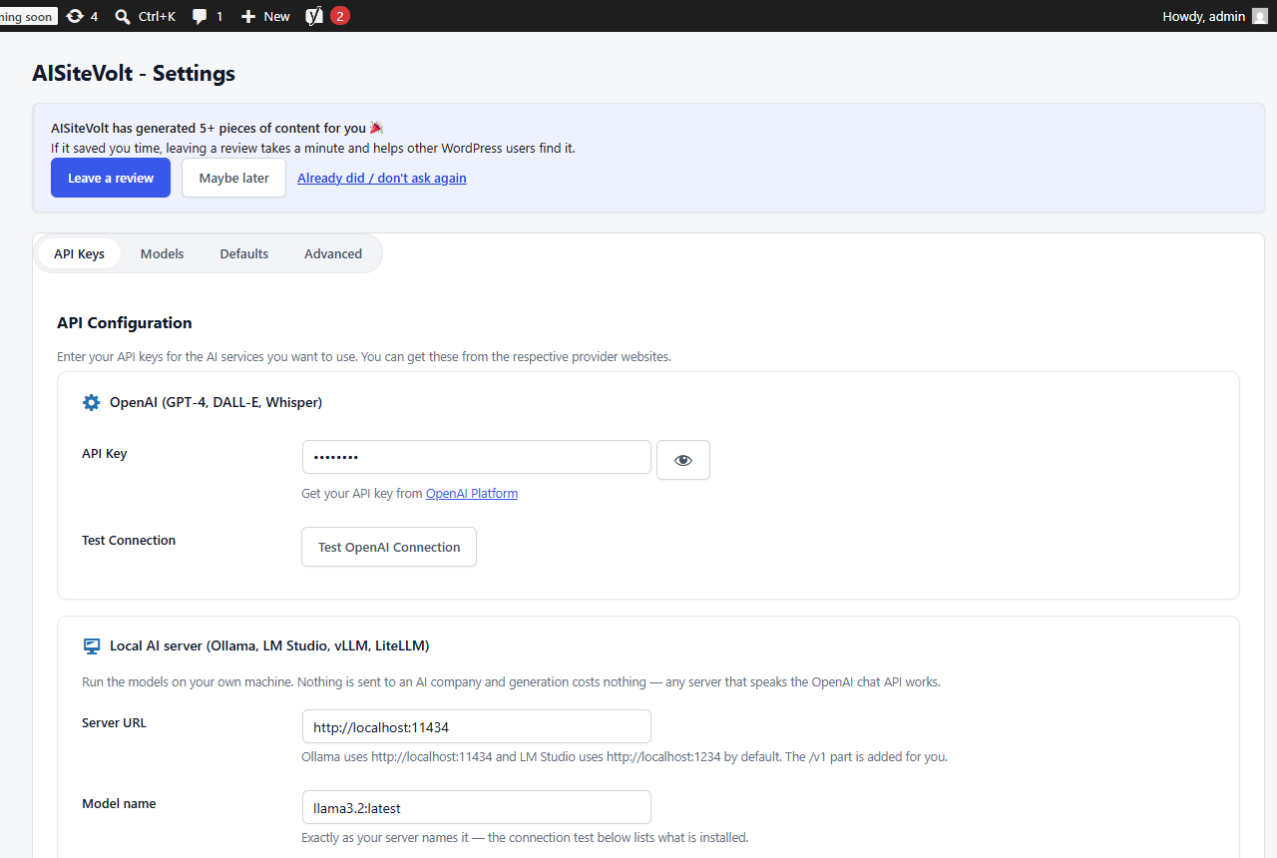
Task: Click the 'Model name' label
Action: (119, 803)
